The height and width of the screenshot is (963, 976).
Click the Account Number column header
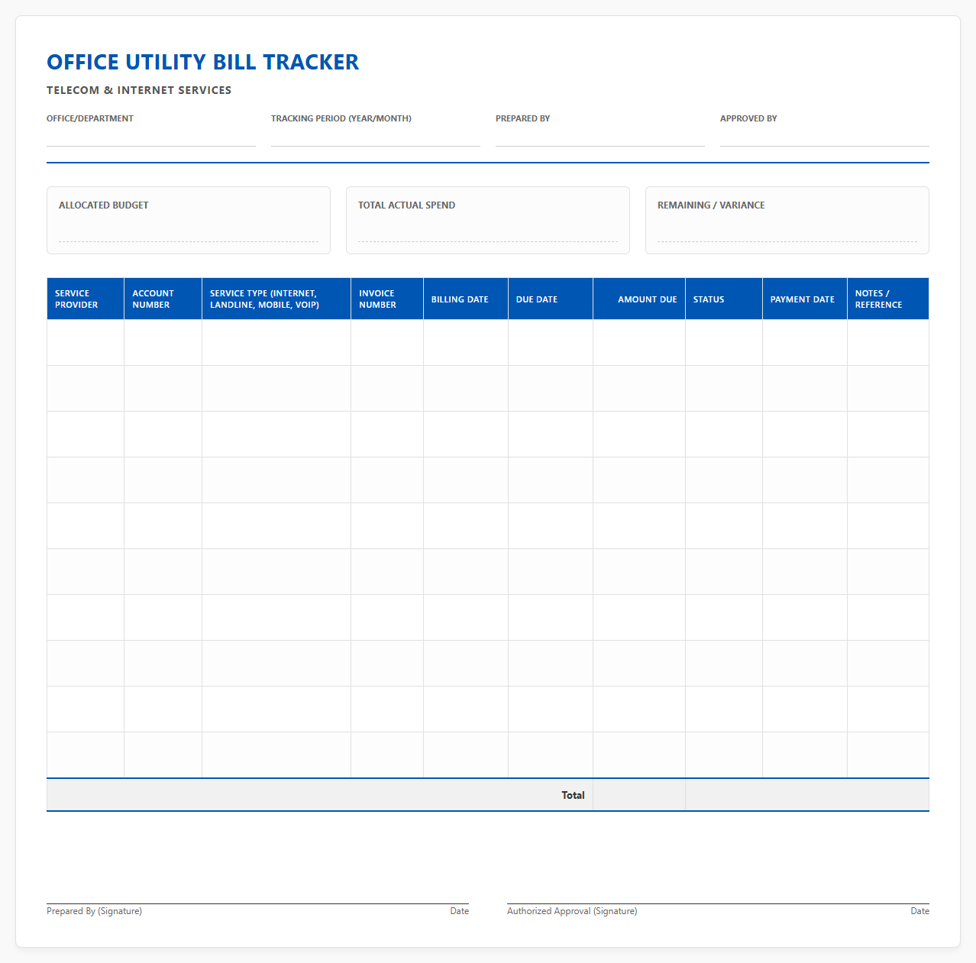tap(163, 299)
